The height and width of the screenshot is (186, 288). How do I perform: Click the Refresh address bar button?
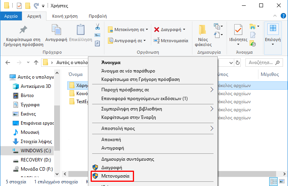[238, 63]
